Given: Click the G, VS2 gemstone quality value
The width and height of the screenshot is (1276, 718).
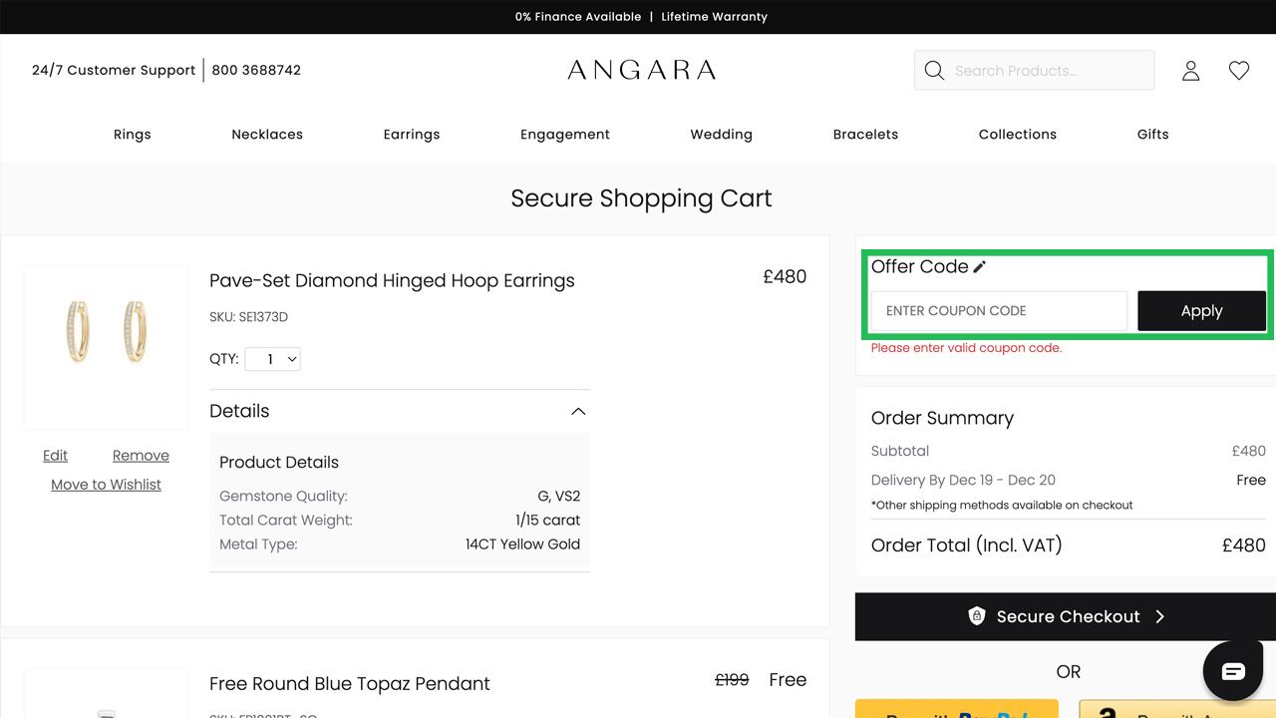Looking at the screenshot, I should 558,497.
